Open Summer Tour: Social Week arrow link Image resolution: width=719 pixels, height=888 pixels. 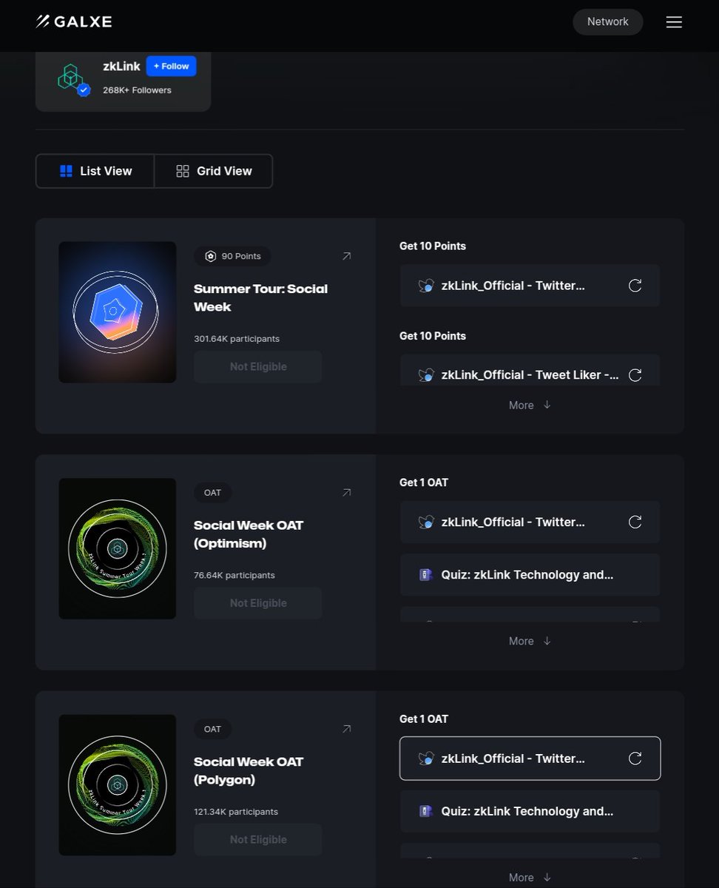click(x=346, y=256)
